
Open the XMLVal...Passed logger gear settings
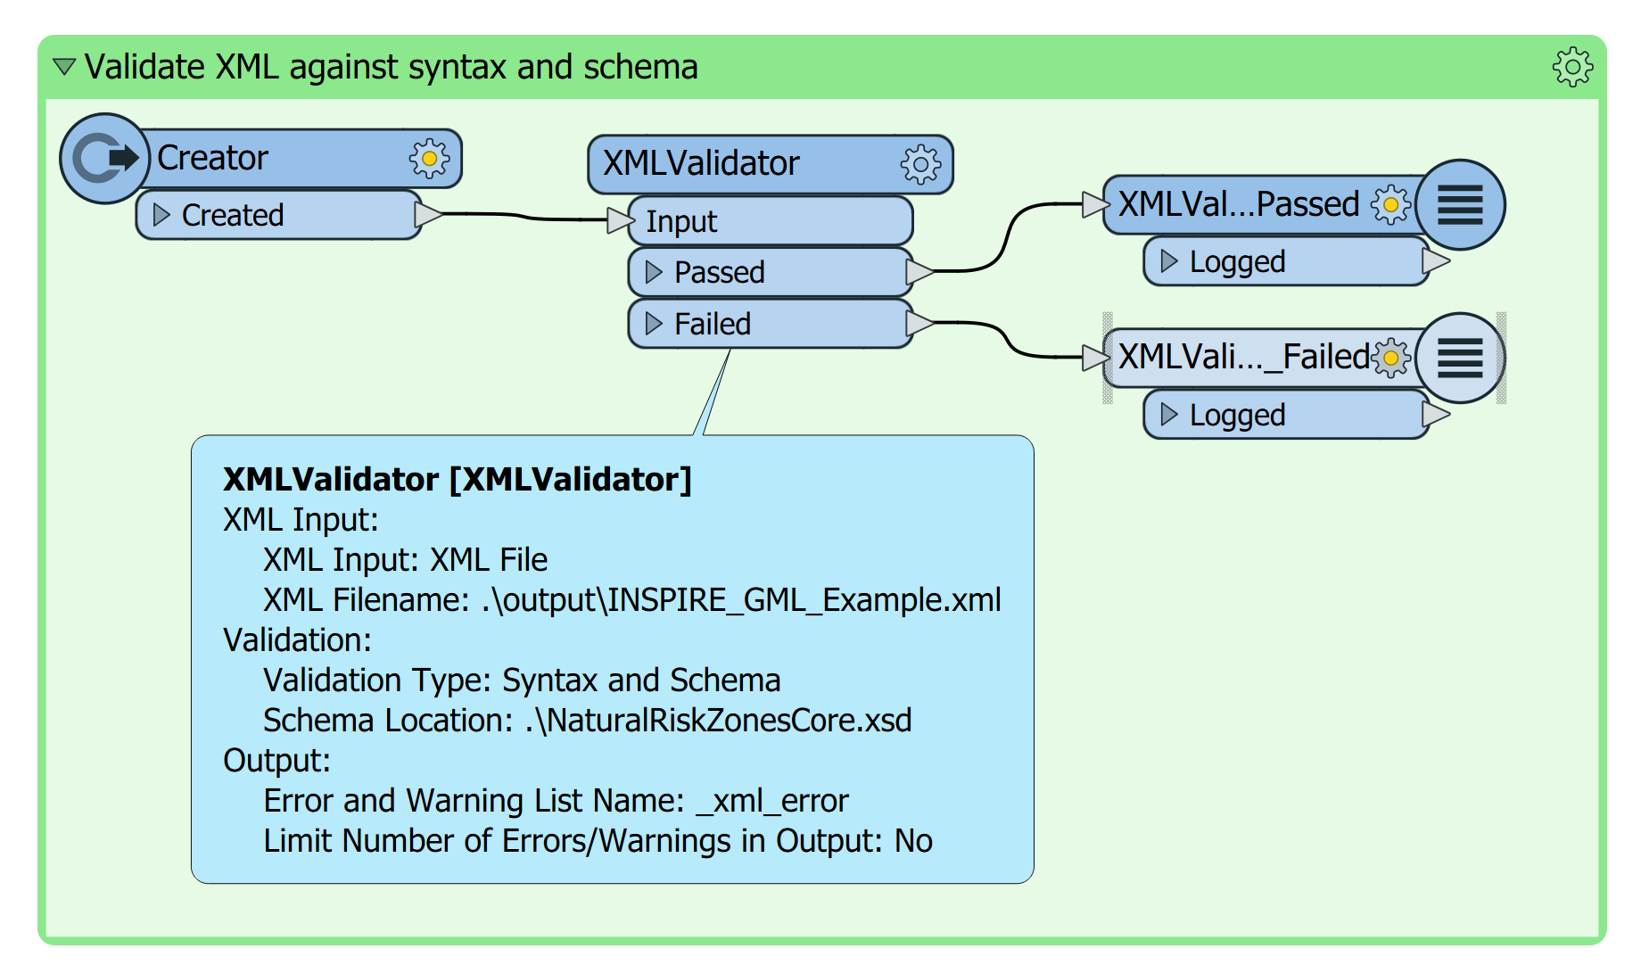click(x=1390, y=205)
